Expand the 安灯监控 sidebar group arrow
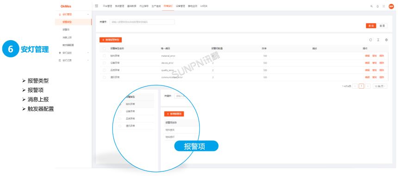 coord(88,53)
